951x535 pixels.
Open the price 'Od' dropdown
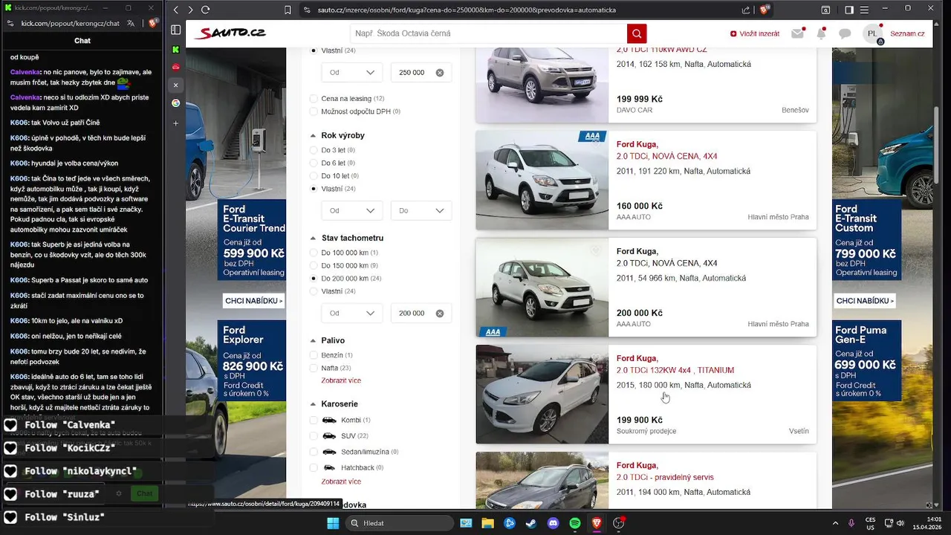click(x=352, y=73)
